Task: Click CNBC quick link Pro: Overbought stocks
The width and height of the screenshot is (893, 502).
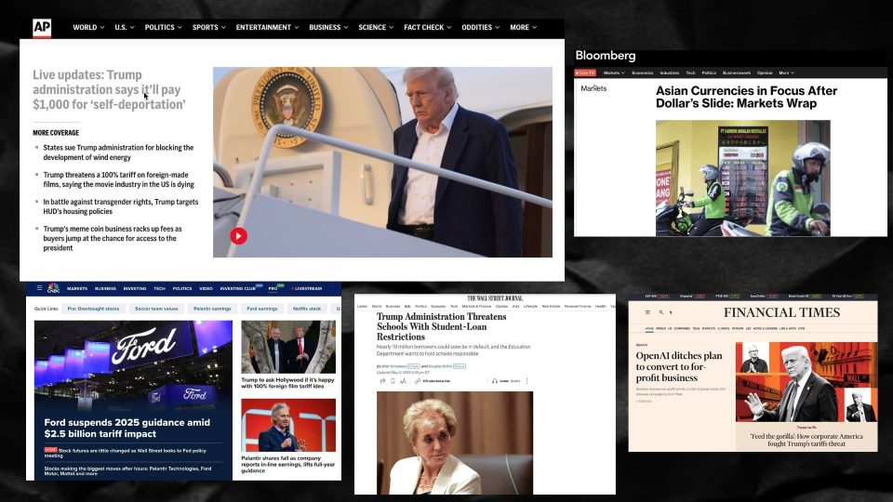Action: pyautogui.click(x=93, y=309)
